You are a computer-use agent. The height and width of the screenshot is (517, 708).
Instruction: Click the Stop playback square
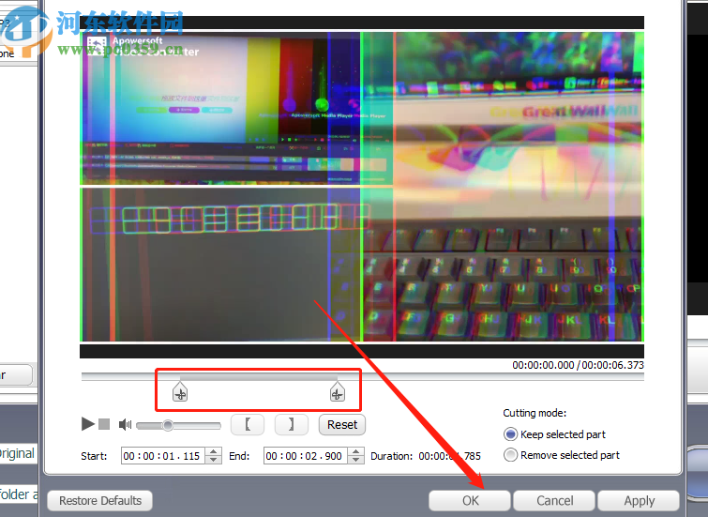click(104, 424)
